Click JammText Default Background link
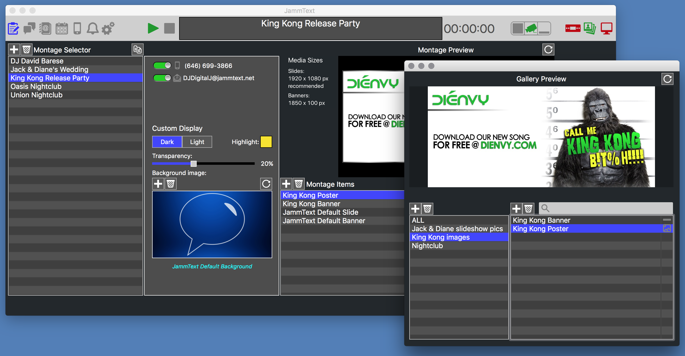The width and height of the screenshot is (685, 356). pos(212,266)
